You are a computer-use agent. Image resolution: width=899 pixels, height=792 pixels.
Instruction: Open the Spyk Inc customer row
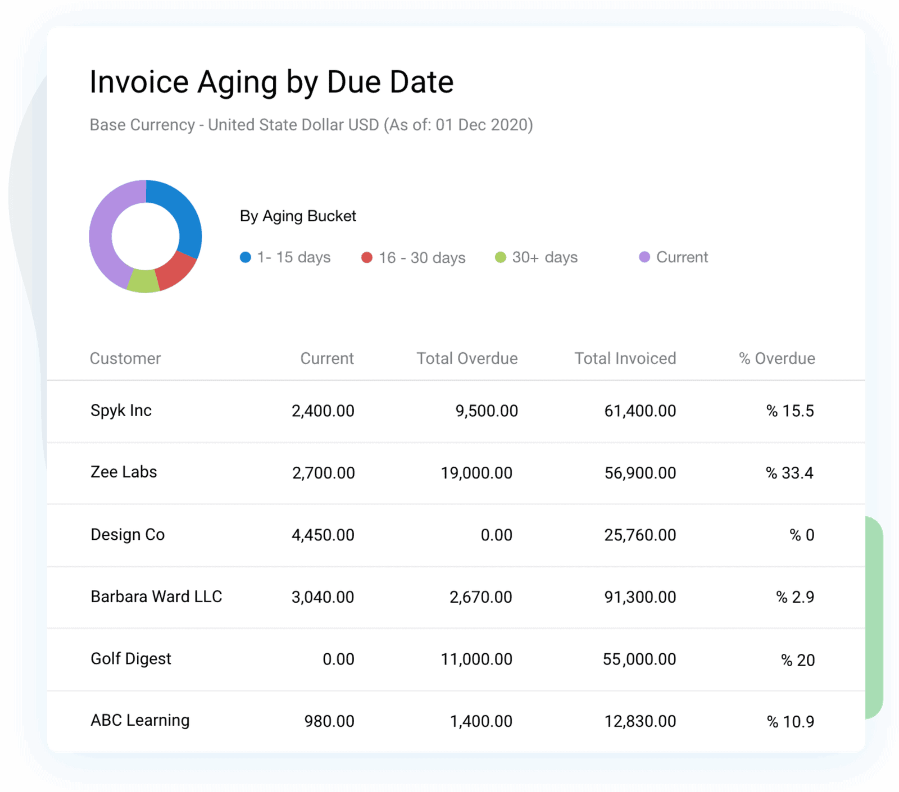point(121,411)
